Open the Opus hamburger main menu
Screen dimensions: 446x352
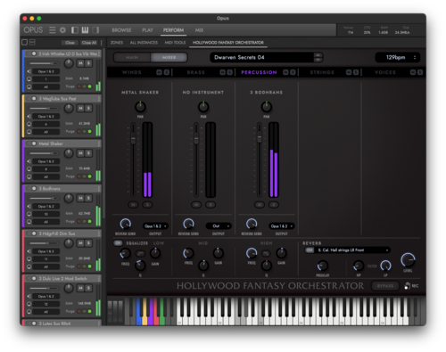pyautogui.click(x=53, y=30)
